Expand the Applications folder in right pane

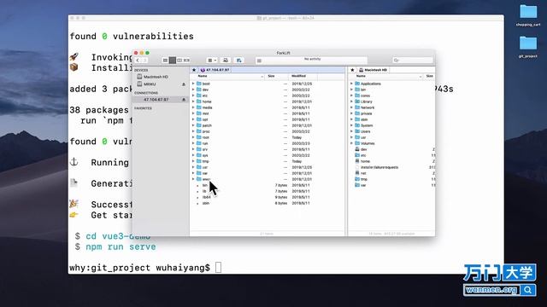pos(351,84)
